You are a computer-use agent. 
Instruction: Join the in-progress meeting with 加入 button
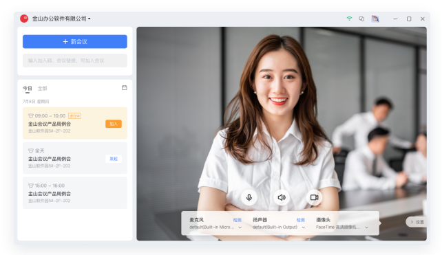tap(114, 124)
